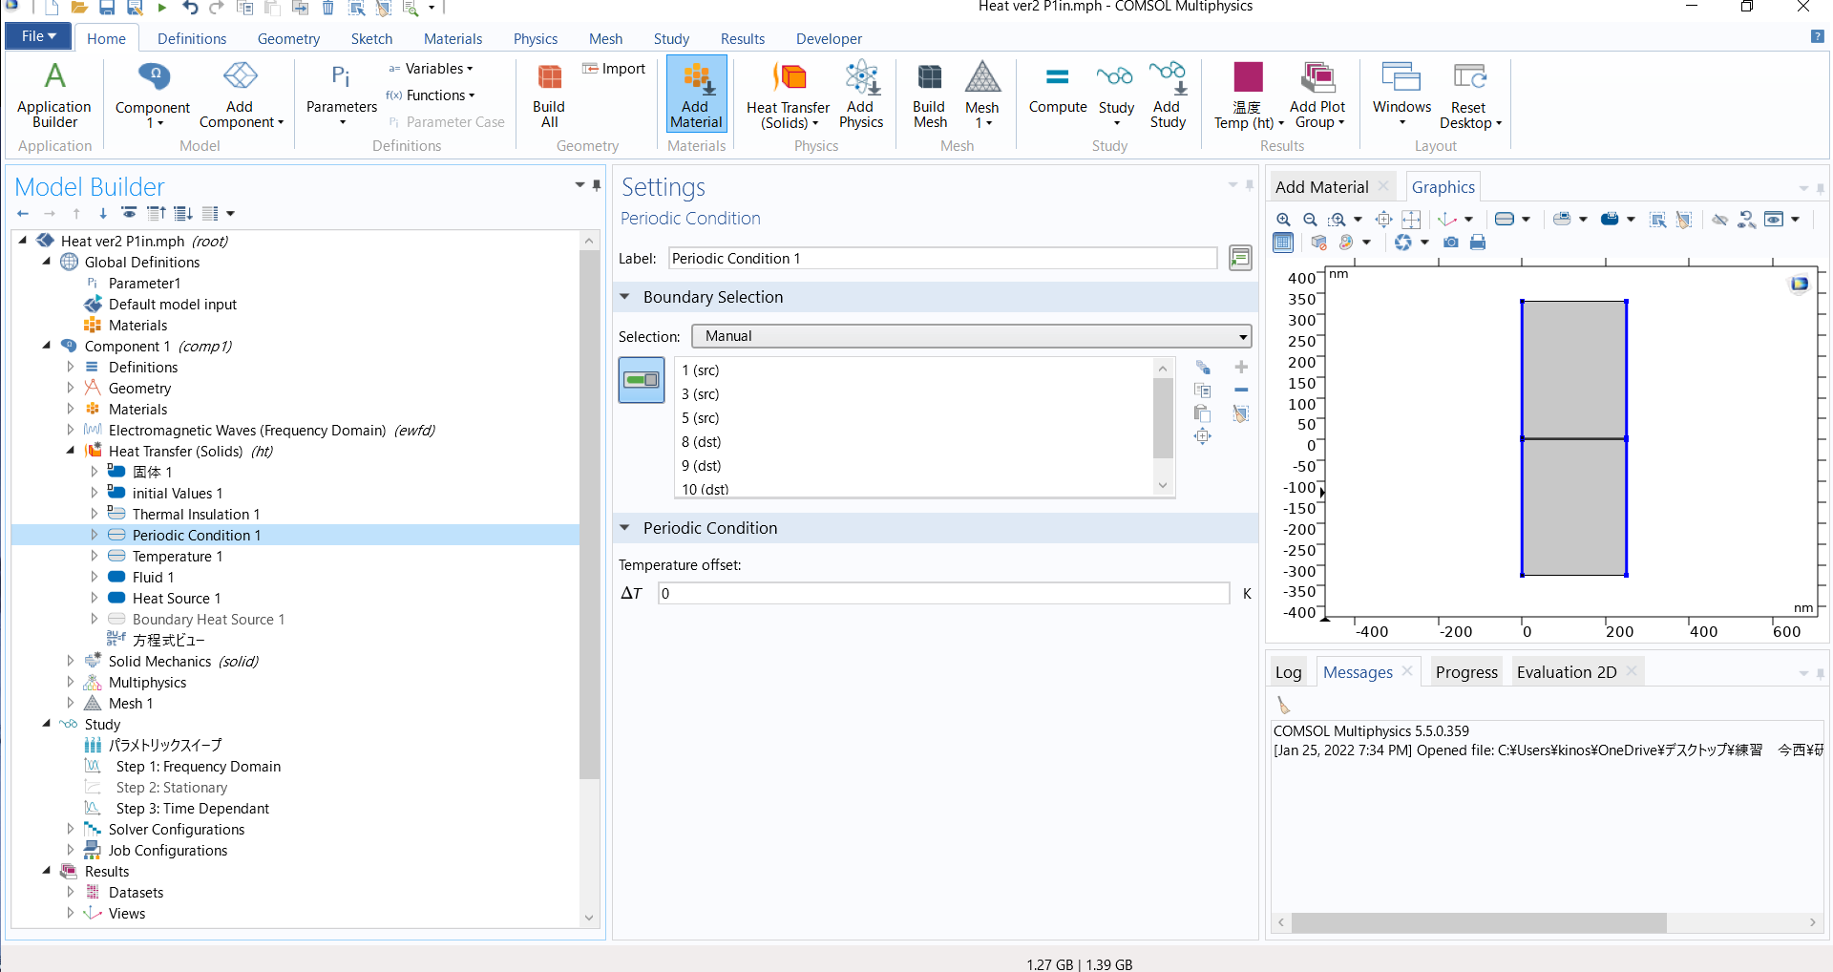Viewport: 1833px width, 972px height.
Task: Expand Solid Mechanics node in tree
Action: click(71, 661)
